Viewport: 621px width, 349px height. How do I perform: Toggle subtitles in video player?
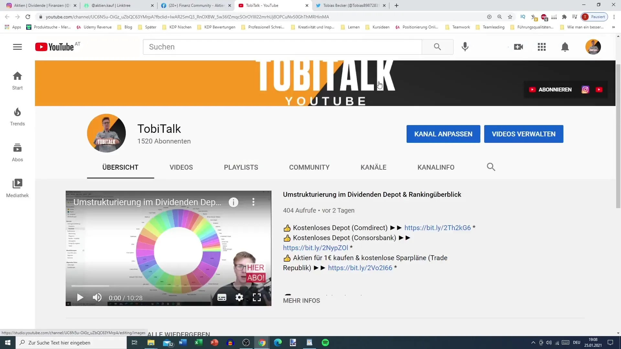tap(222, 297)
